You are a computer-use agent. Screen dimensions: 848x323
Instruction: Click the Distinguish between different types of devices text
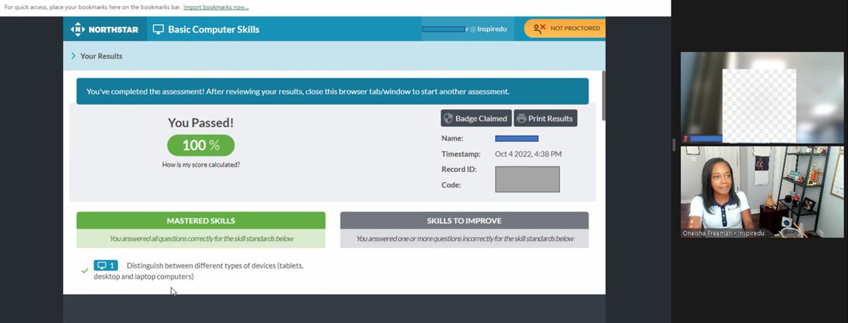coord(199,271)
